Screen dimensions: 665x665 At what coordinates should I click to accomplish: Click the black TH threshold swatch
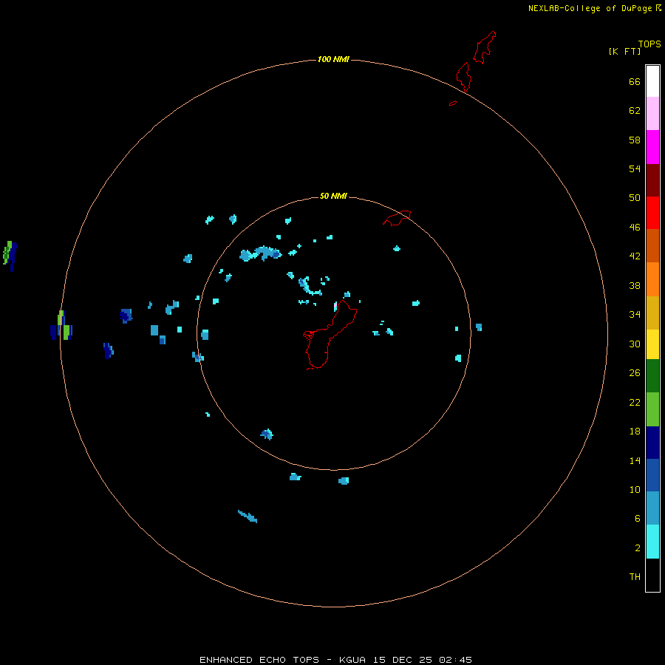[x=652, y=575]
